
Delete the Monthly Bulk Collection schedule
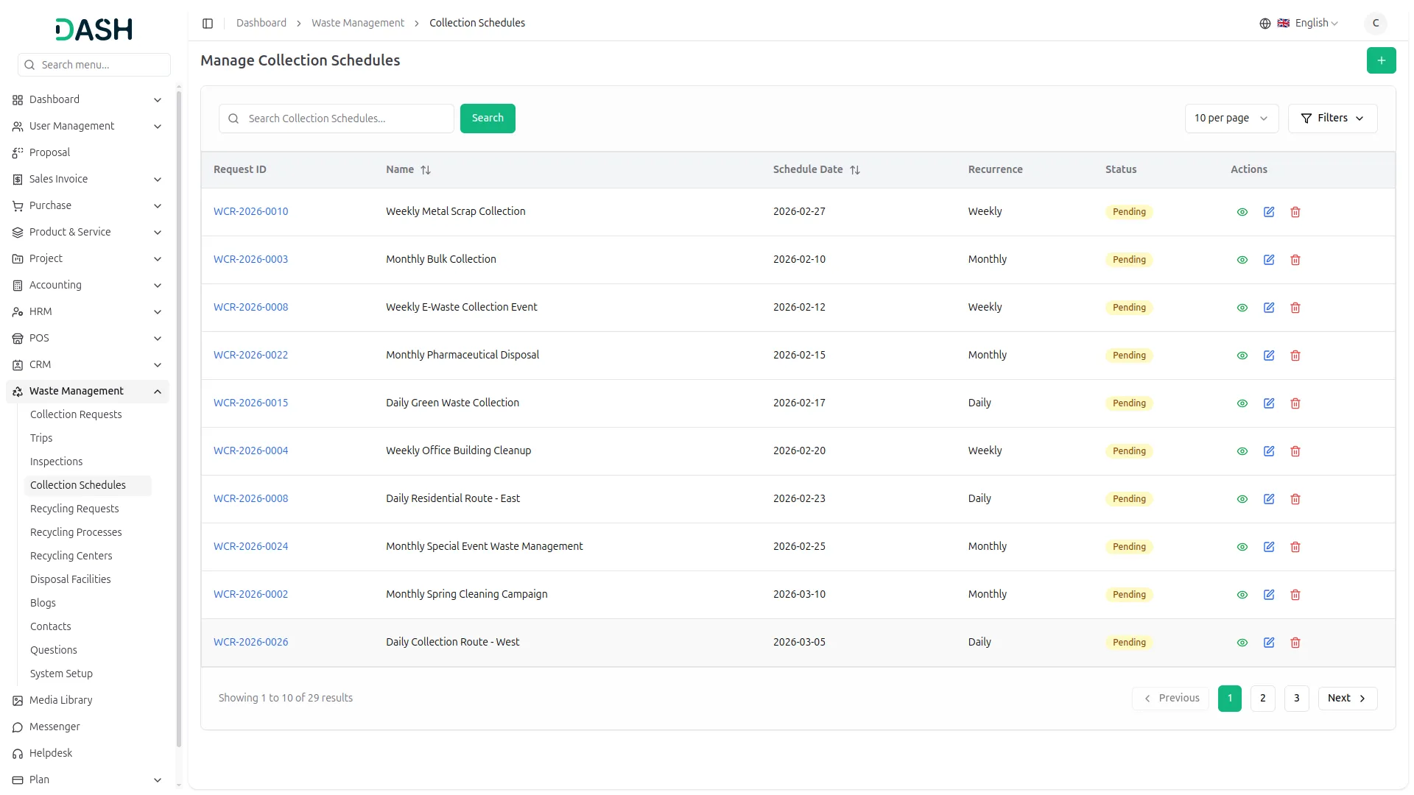click(1295, 260)
